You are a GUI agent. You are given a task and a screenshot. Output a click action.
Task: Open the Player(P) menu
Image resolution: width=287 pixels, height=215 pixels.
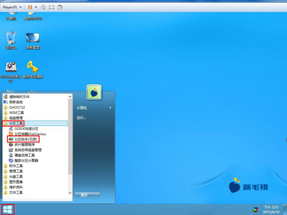(12, 7)
